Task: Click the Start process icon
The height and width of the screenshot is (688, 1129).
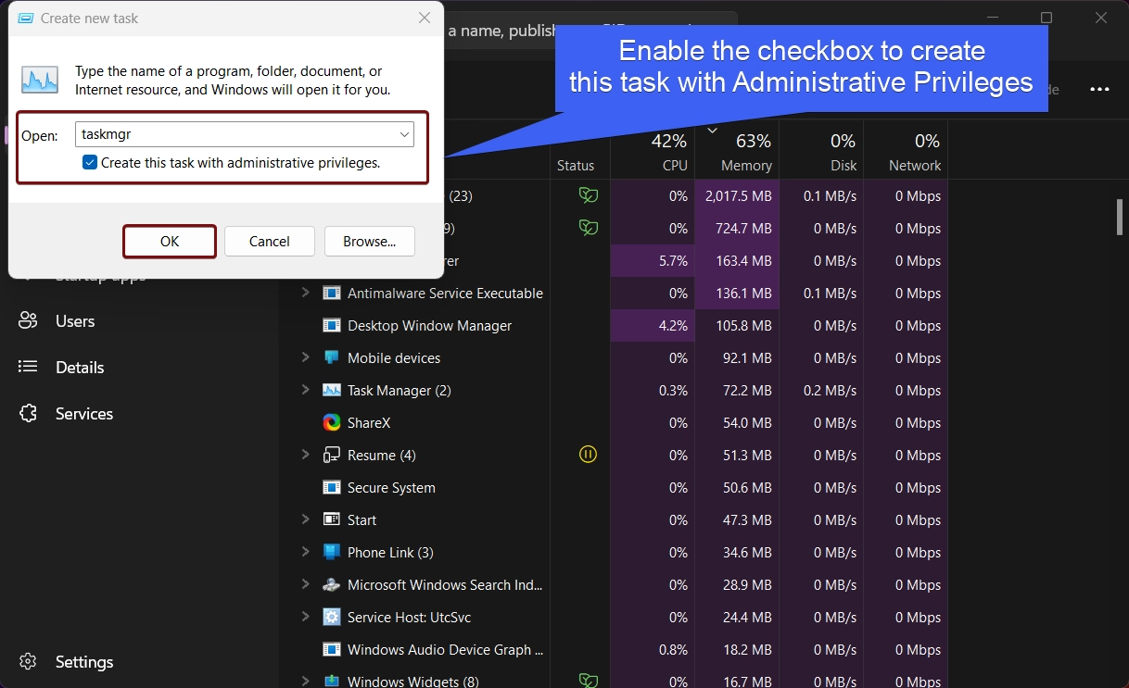Action: (332, 520)
